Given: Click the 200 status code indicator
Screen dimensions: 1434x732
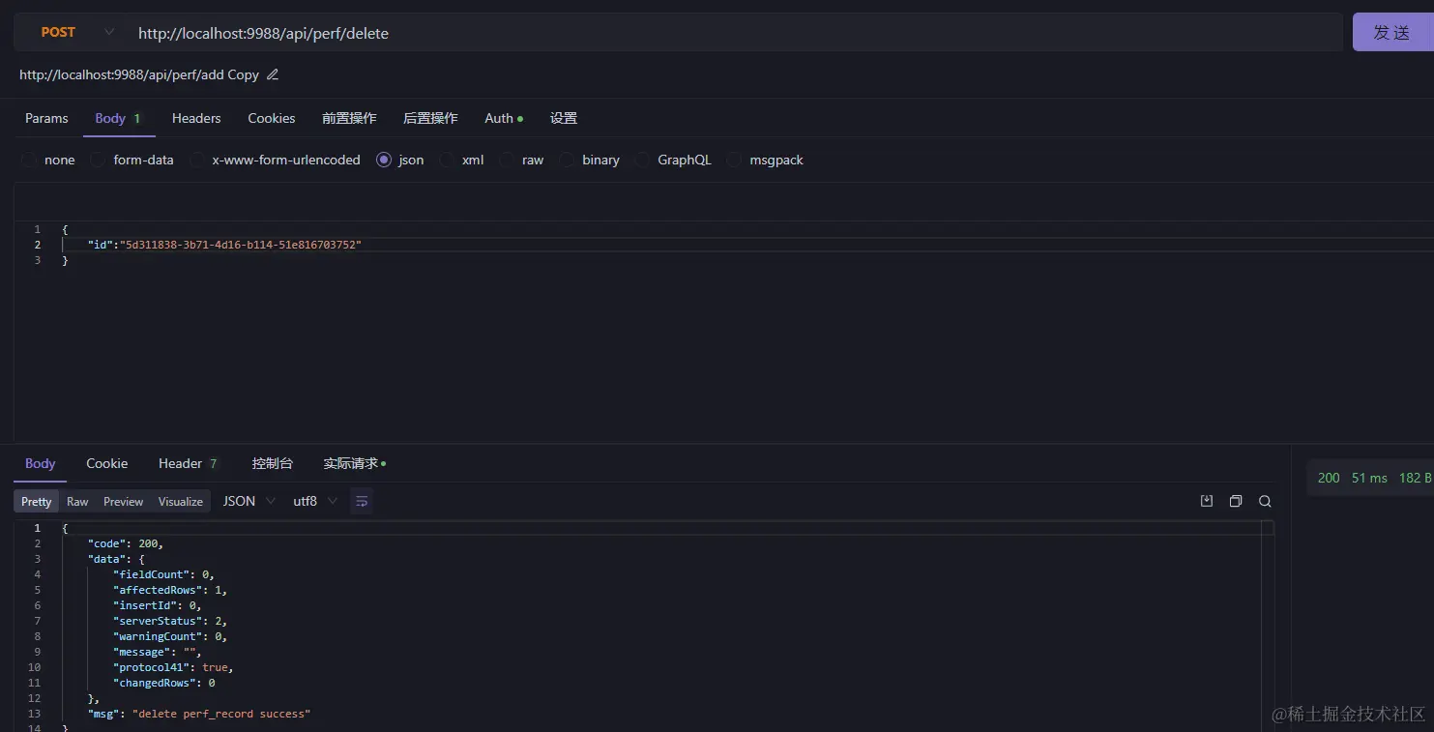Looking at the screenshot, I should [x=1329, y=478].
